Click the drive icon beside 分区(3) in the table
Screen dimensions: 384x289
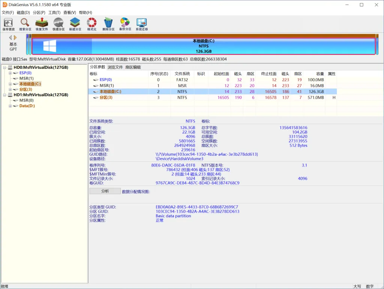(96, 97)
